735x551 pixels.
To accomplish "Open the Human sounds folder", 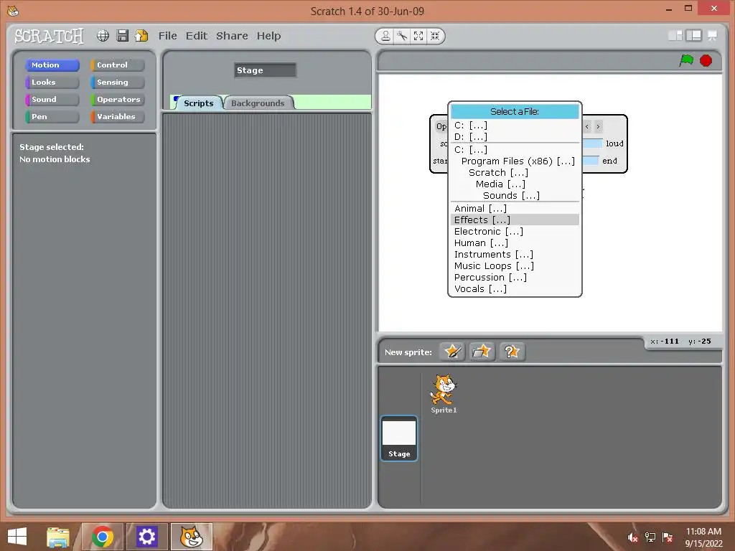I will click(x=515, y=242).
